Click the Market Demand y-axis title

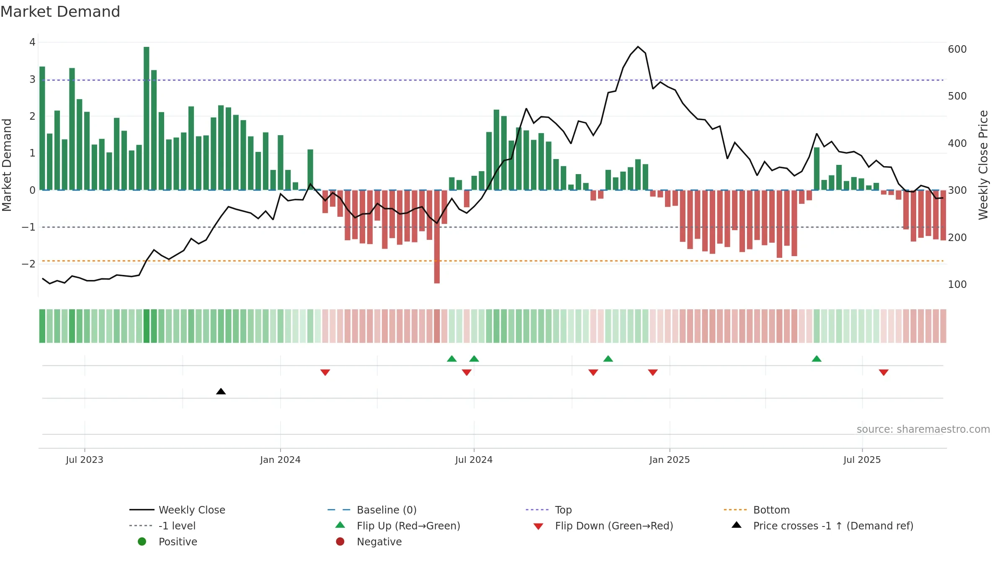(x=7, y=165)
